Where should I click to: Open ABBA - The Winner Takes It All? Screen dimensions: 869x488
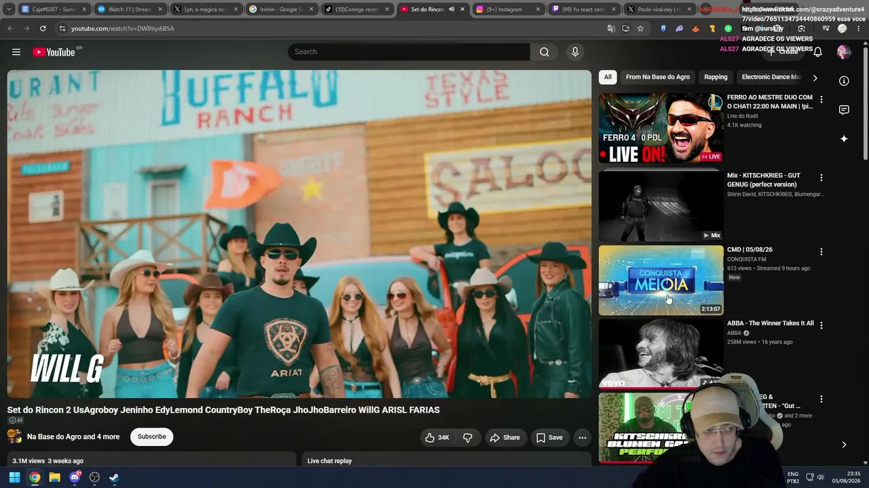771,323
